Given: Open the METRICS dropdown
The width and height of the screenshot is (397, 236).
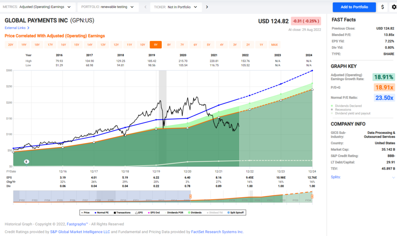Looking at the screenshot, I should click(37, 7).
